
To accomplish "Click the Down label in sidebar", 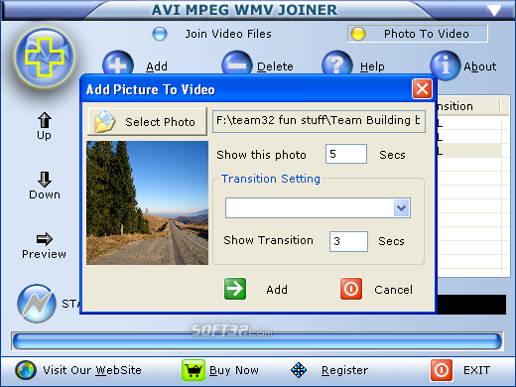I will 45,194.
